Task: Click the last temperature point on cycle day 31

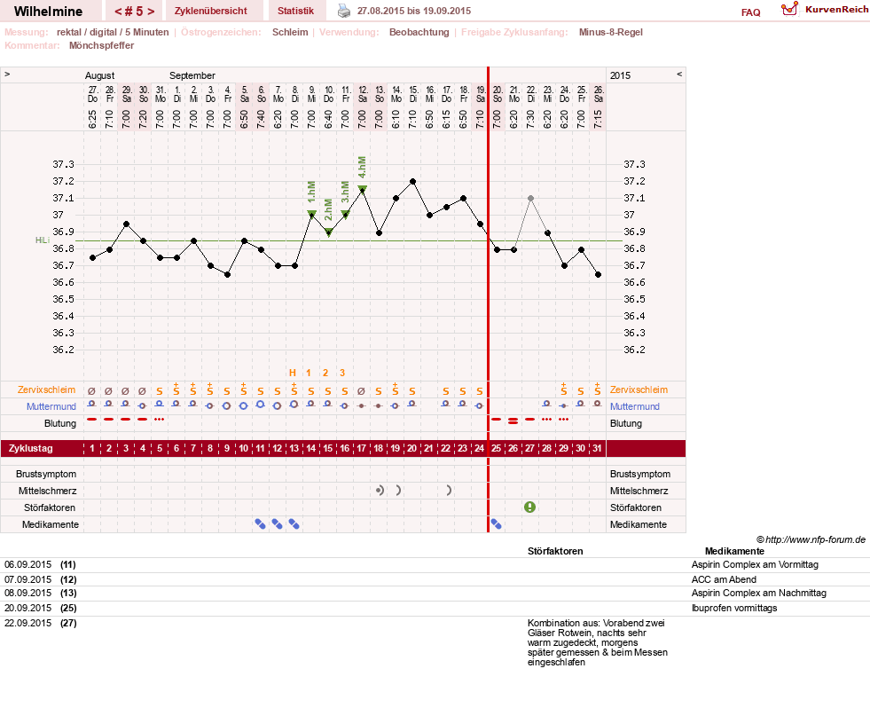Action: [598, 274]
